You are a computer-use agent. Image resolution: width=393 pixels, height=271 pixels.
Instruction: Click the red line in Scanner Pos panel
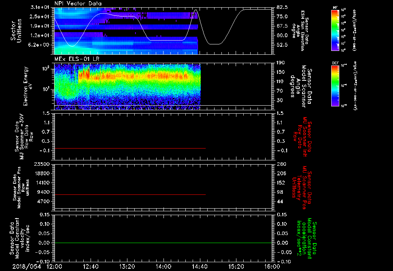point(130,194)
